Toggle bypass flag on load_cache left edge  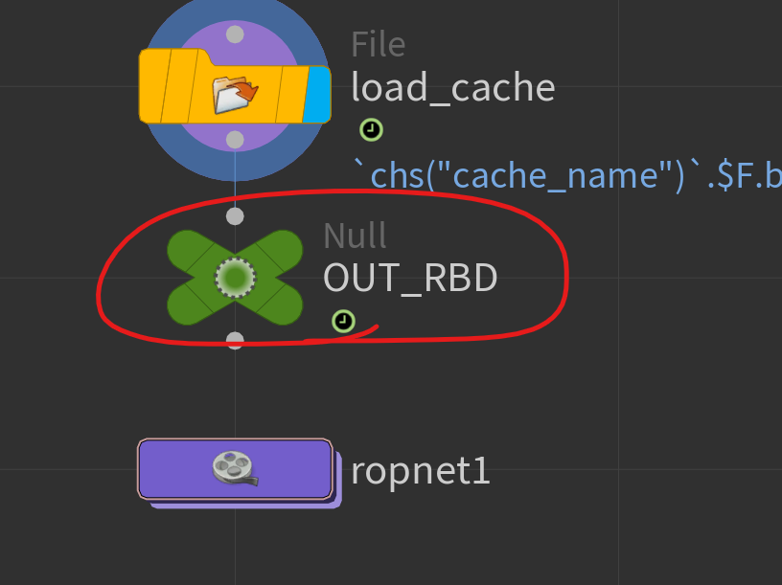pos(151,86)
